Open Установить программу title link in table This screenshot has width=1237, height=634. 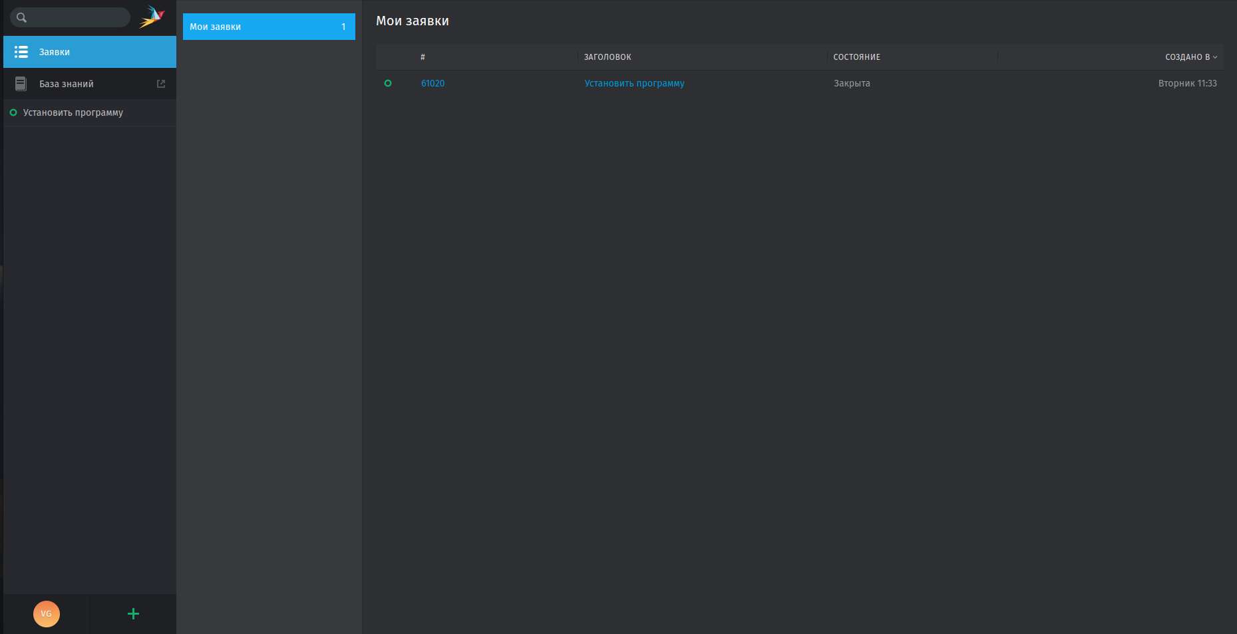634,83
